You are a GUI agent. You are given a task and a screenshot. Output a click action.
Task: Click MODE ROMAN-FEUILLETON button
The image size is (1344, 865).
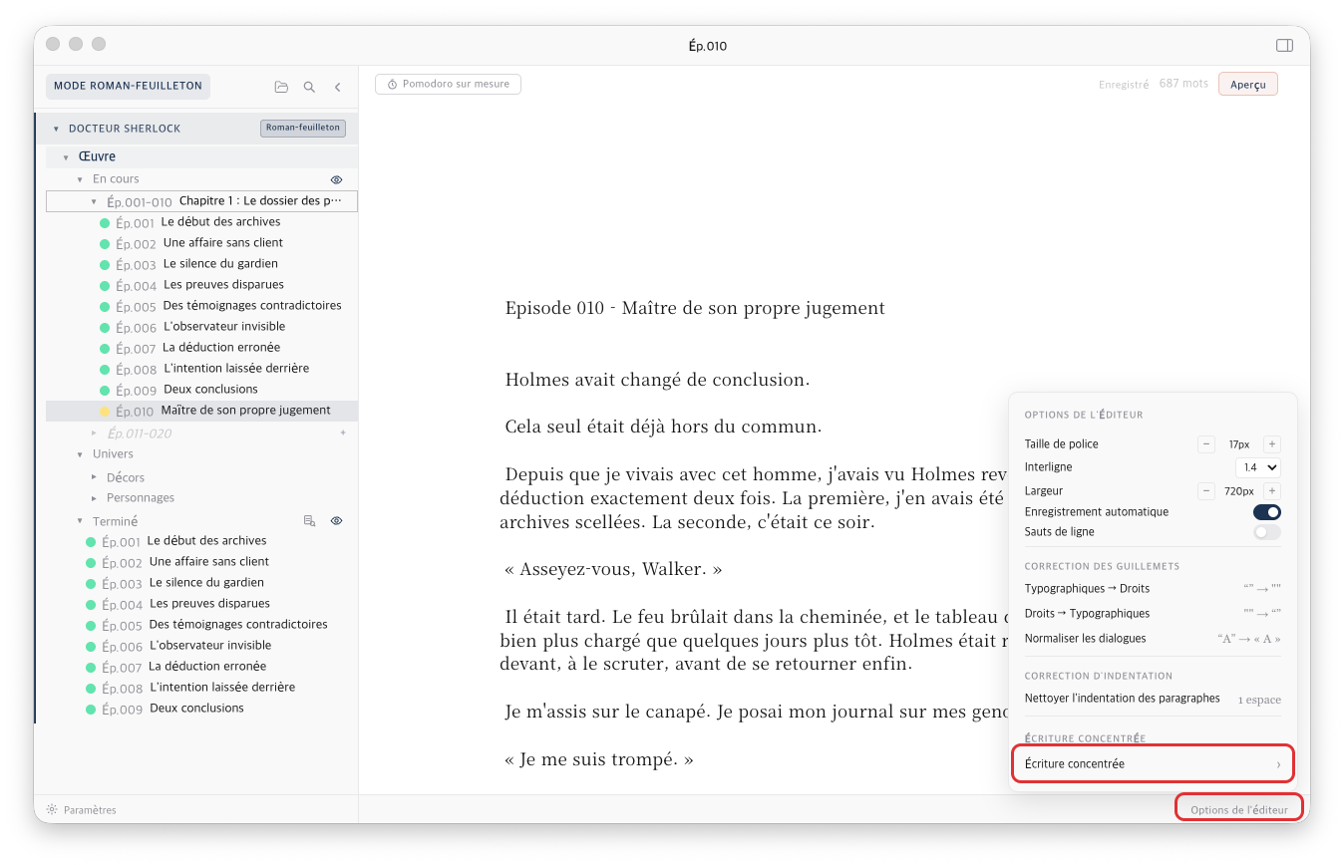[x=128, y=87]
